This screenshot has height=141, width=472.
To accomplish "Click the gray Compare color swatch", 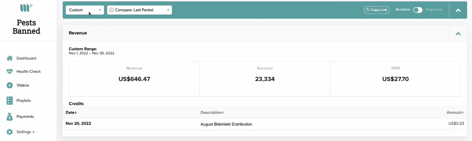I will point(111,10).
